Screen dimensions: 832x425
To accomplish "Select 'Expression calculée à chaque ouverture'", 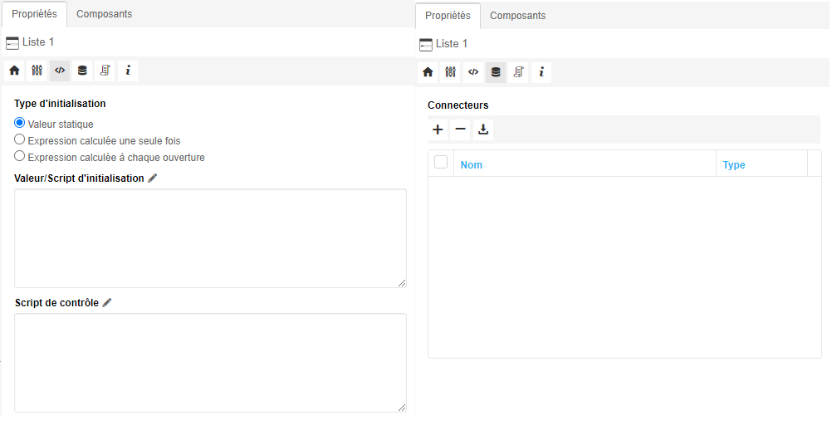I will tap(20, 157).
